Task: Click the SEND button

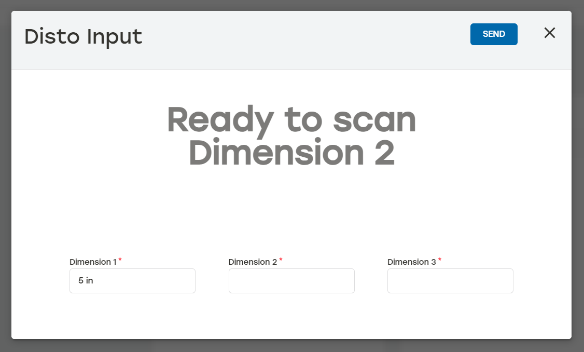Action: pos(493,34)
